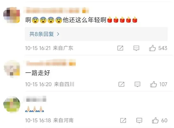The image size is (174, 128).
Task: Reply to the praying hands comment
Action: (x=139, y=120)
